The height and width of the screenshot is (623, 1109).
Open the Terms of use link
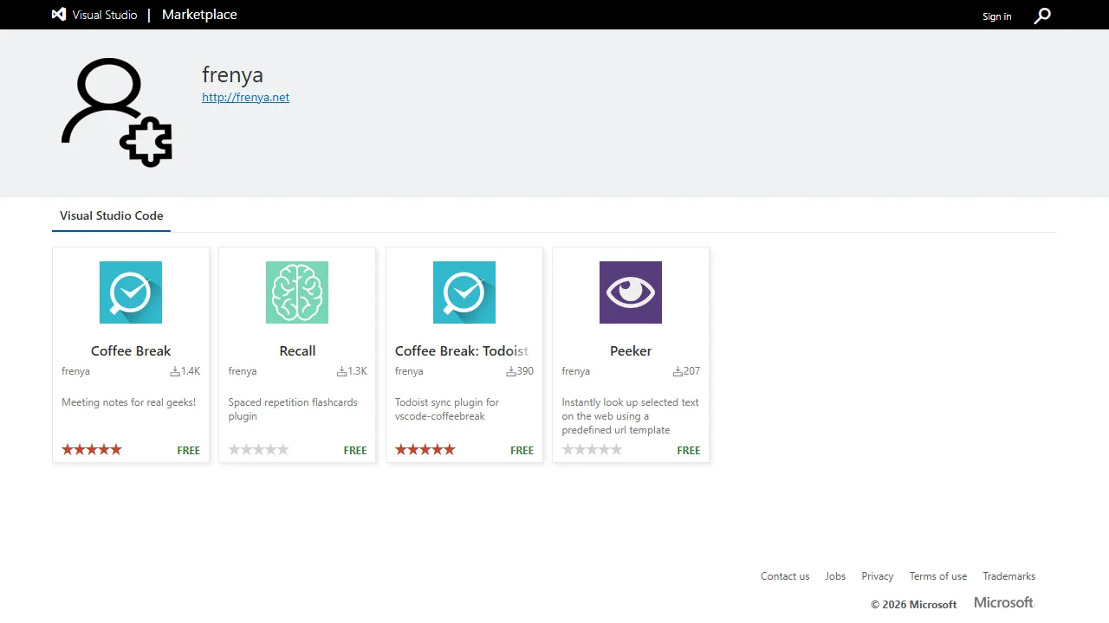937,575
